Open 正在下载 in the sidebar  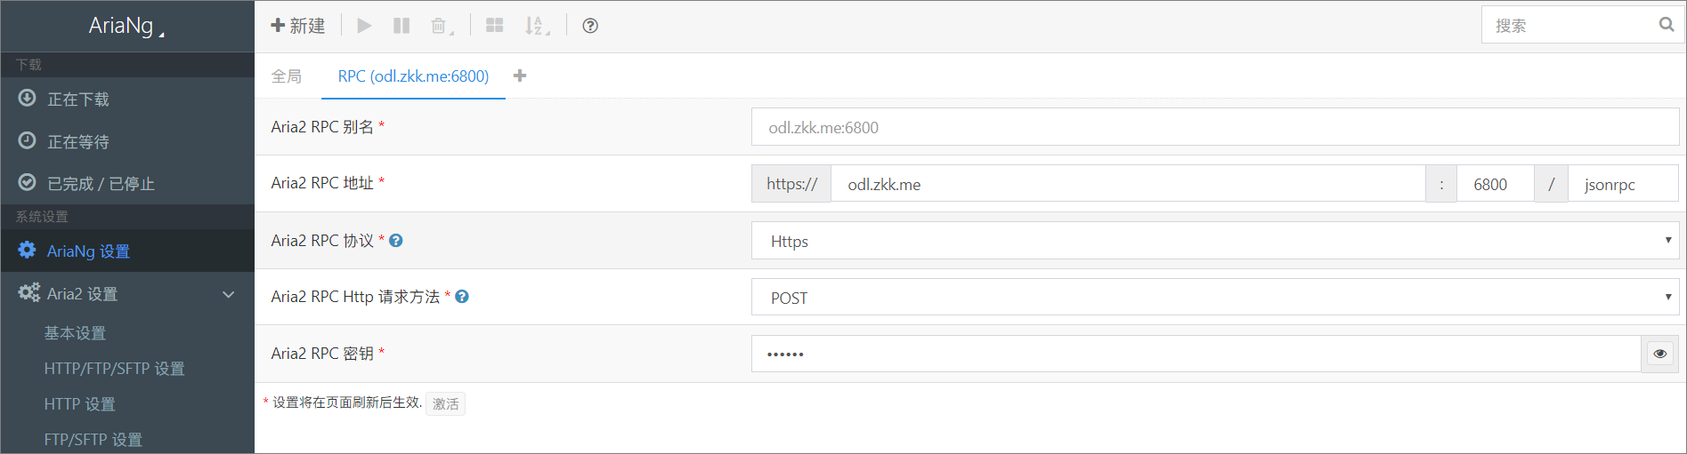click(78, 99)
